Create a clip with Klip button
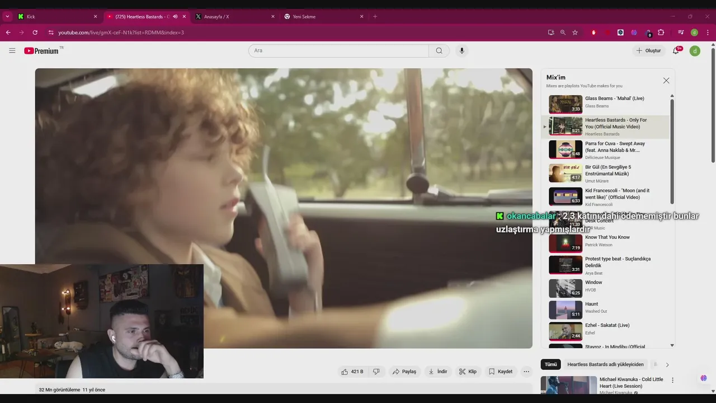Screen dimensions: 716x403 coord(468,372)
